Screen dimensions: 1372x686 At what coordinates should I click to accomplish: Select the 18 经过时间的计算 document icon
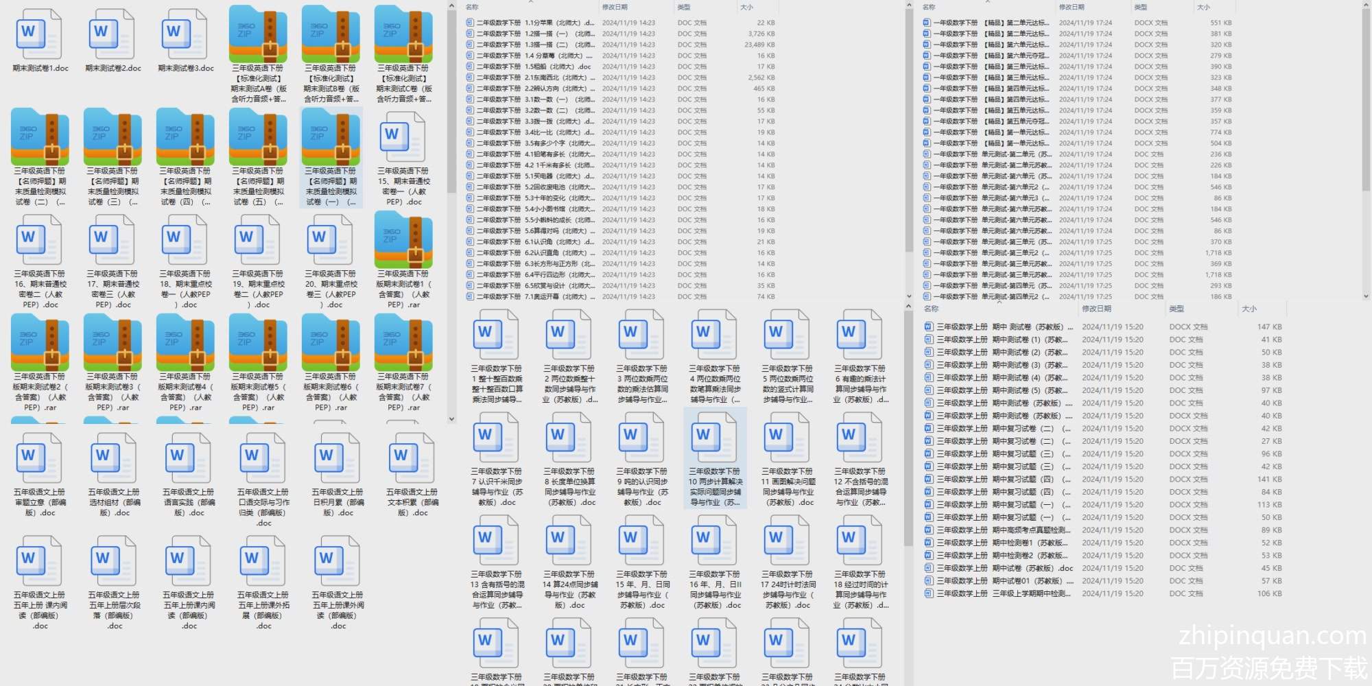[x=860, y=541]
